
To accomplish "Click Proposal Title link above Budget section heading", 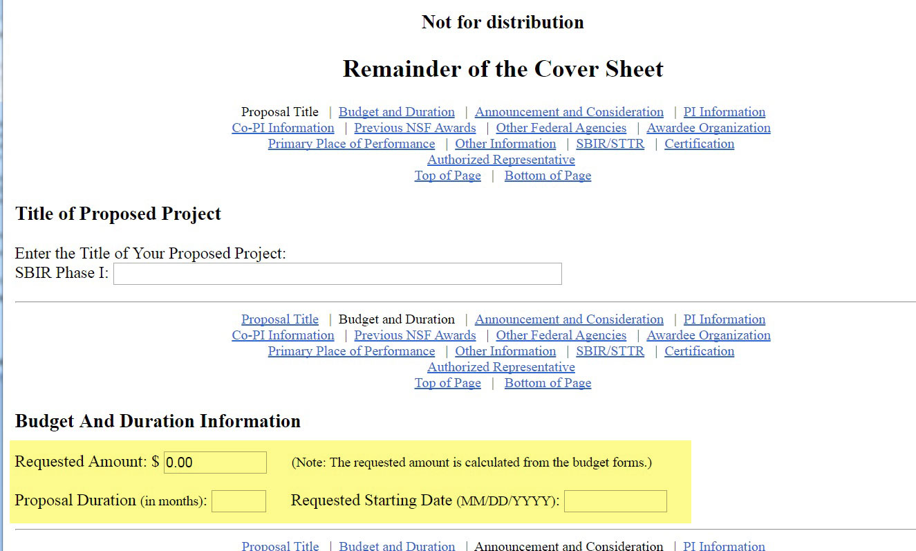I will [279, 319].
